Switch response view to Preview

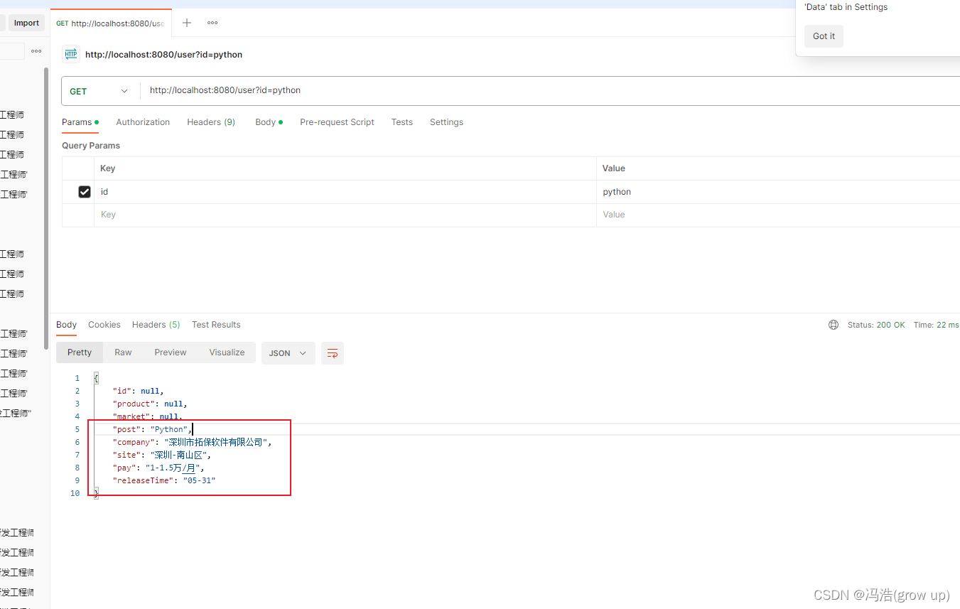click(x=171, y=352)
